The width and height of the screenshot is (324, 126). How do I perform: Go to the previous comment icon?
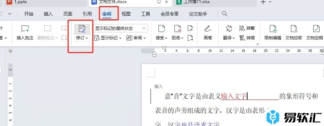64,28
